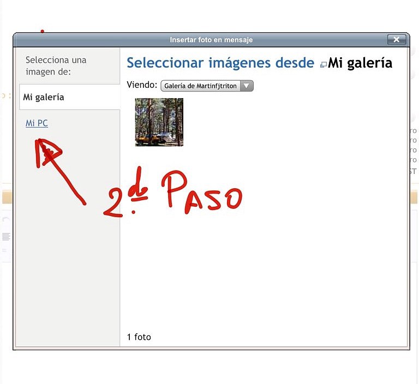Select the Mi galería source tab
The image size is (419, 384).
click(70, 97)
